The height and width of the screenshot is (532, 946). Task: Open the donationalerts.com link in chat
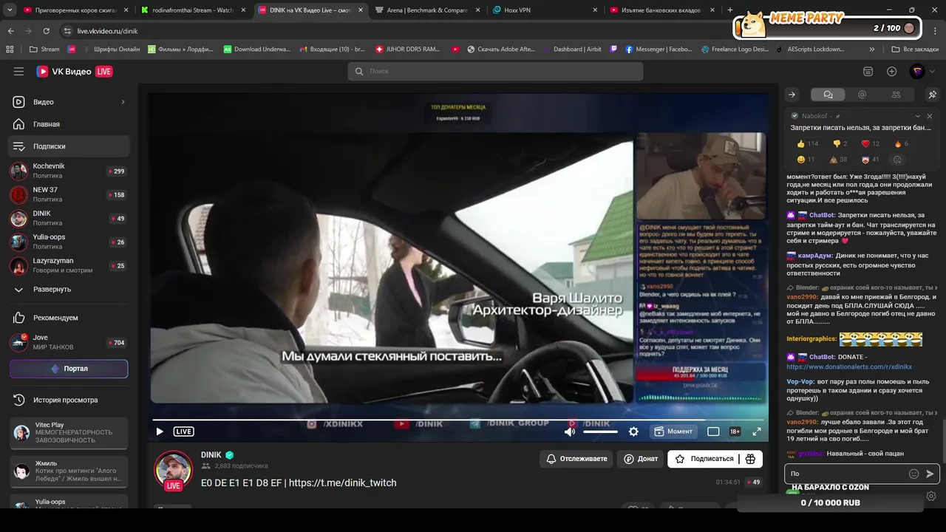(848, 366)
